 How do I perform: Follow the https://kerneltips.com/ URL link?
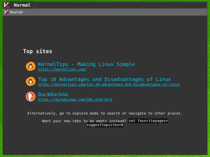coord(62,69)
